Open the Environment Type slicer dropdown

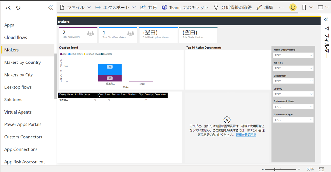(293, 120)
